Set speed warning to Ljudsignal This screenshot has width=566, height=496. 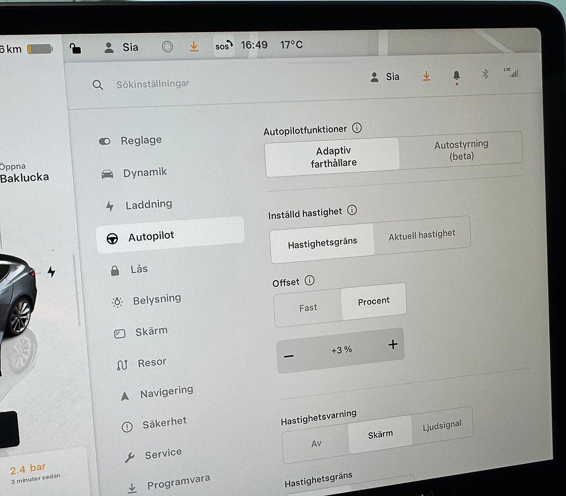pyautogui.click(x=441, y=426)
